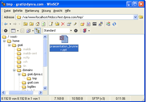Image resolution: width=146 pixels, height=102 pixels.
Task: Click the grayed-out queue panel icon
Action: click(22, 31)
